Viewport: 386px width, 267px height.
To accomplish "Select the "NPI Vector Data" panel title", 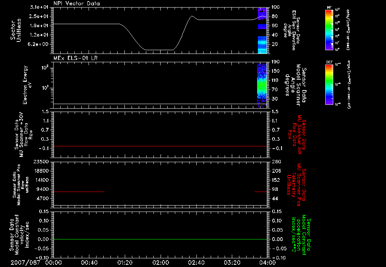I will [77, 3].
